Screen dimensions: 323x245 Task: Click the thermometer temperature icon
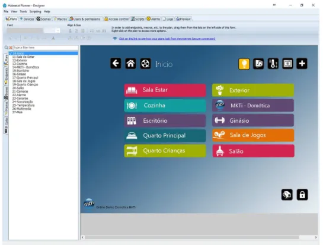[273, 64]
